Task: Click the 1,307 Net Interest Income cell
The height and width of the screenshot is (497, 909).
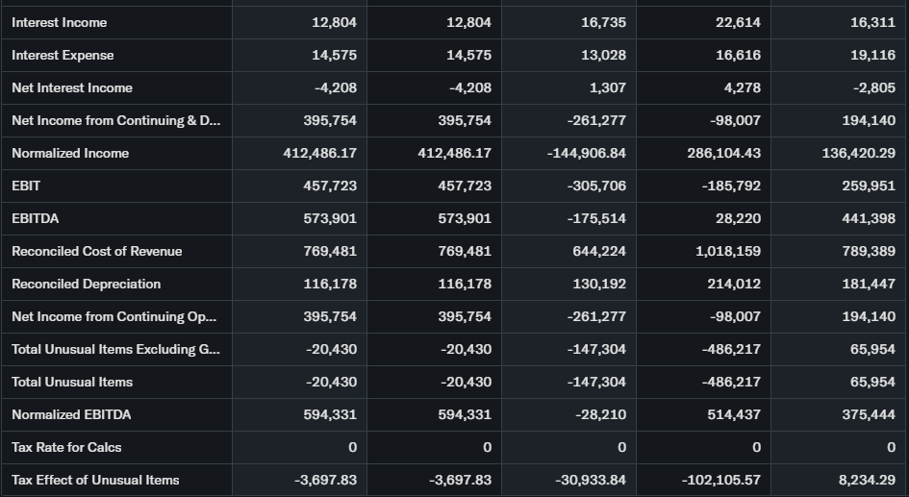Action: tap(606, 87)
